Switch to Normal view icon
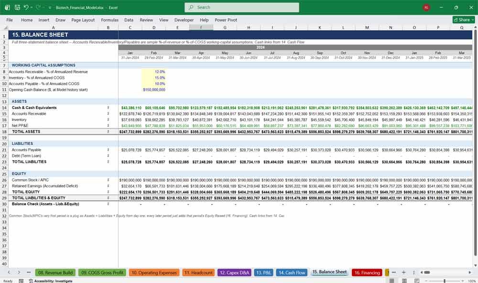The image size is (478, 283). 392,281
